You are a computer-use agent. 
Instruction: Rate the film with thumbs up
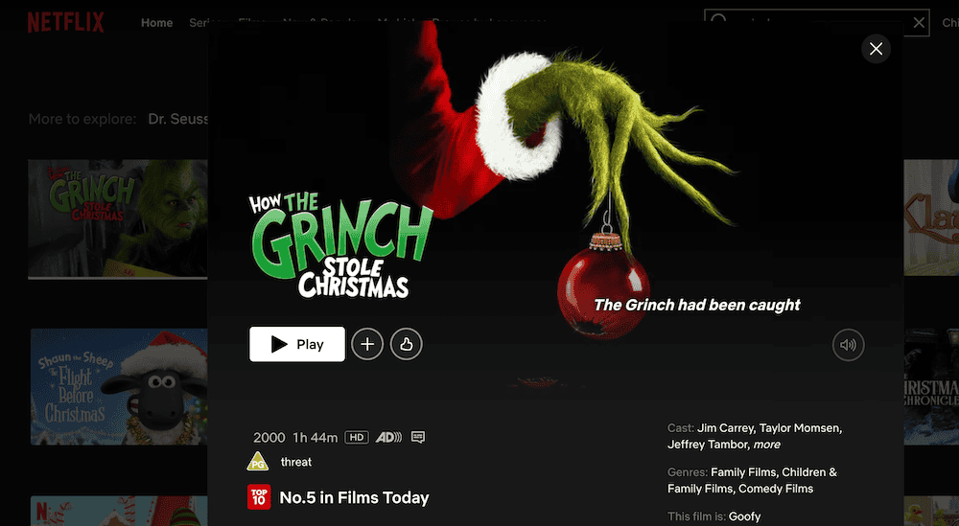pos(406,345)
